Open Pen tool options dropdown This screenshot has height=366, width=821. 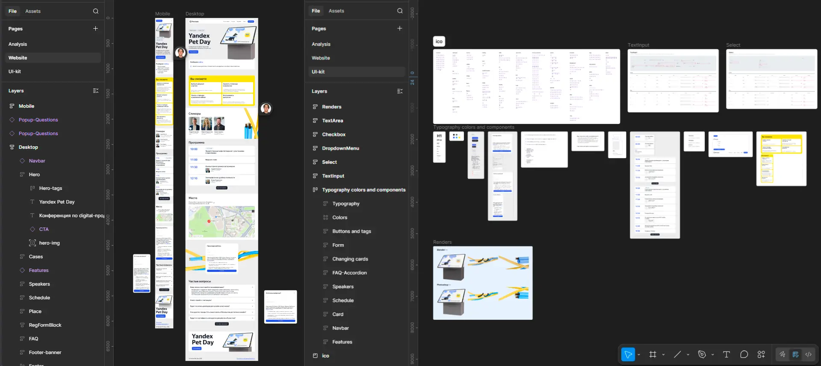coord(712,354)
